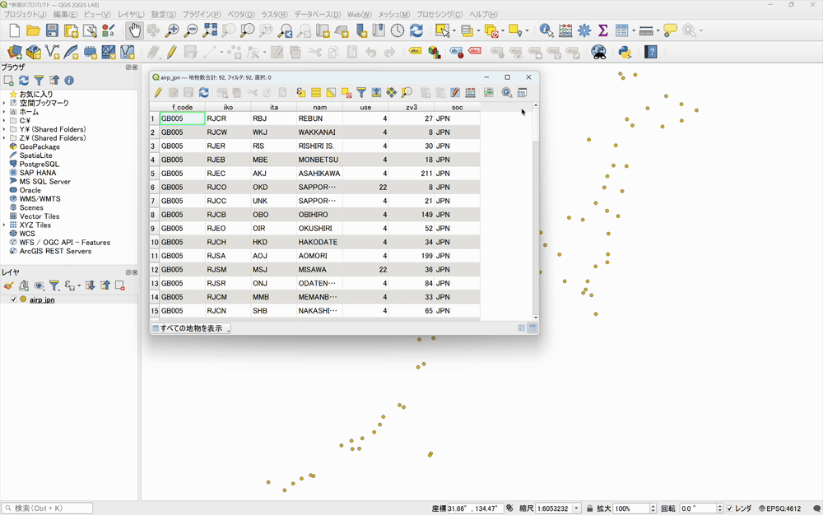This screenshot has height=515, width=823.
Task: Toggle editing pencil in attribute table toolbar
Action: point(158,93)
